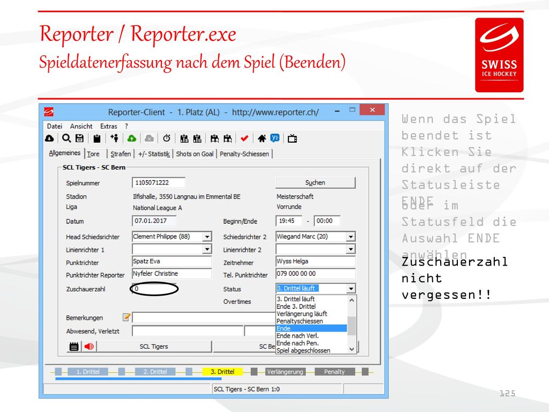Click the Zuschauerzahl input field

point(154,289)
